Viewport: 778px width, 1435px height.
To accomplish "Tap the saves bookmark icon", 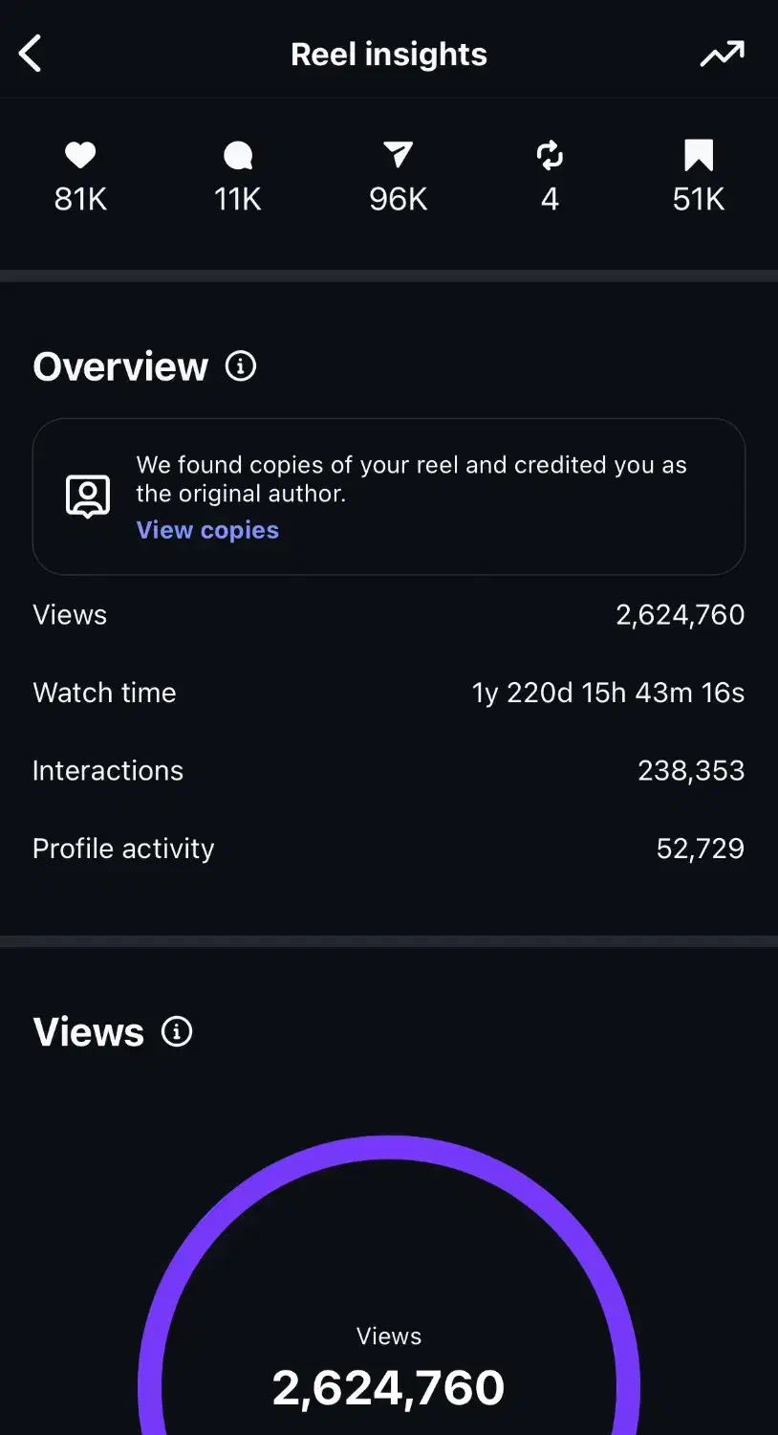I will click(x=699, y=155).
